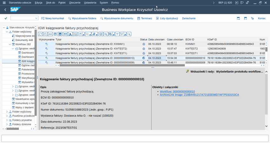Open the command field dropdown
The image size is (270, 143).
click(36, 18)
